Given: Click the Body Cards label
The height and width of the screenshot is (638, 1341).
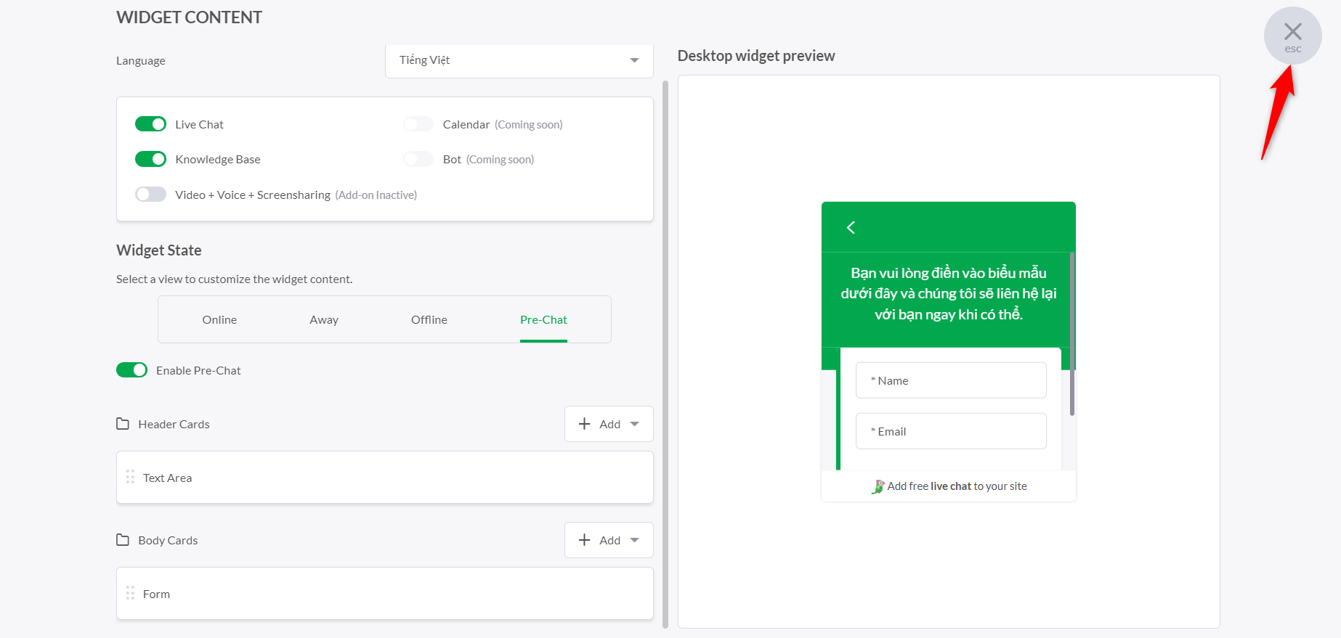Looking at the screenshot, I should (168, 540).
